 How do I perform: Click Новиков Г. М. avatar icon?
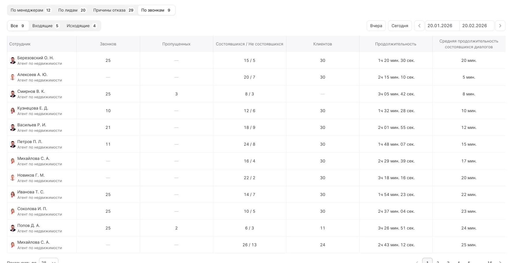[x=13, y=178]
